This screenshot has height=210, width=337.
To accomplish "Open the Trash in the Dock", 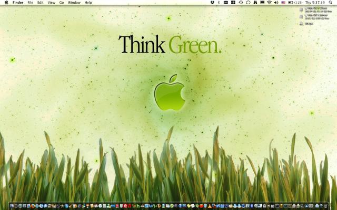I will point(325,206).
